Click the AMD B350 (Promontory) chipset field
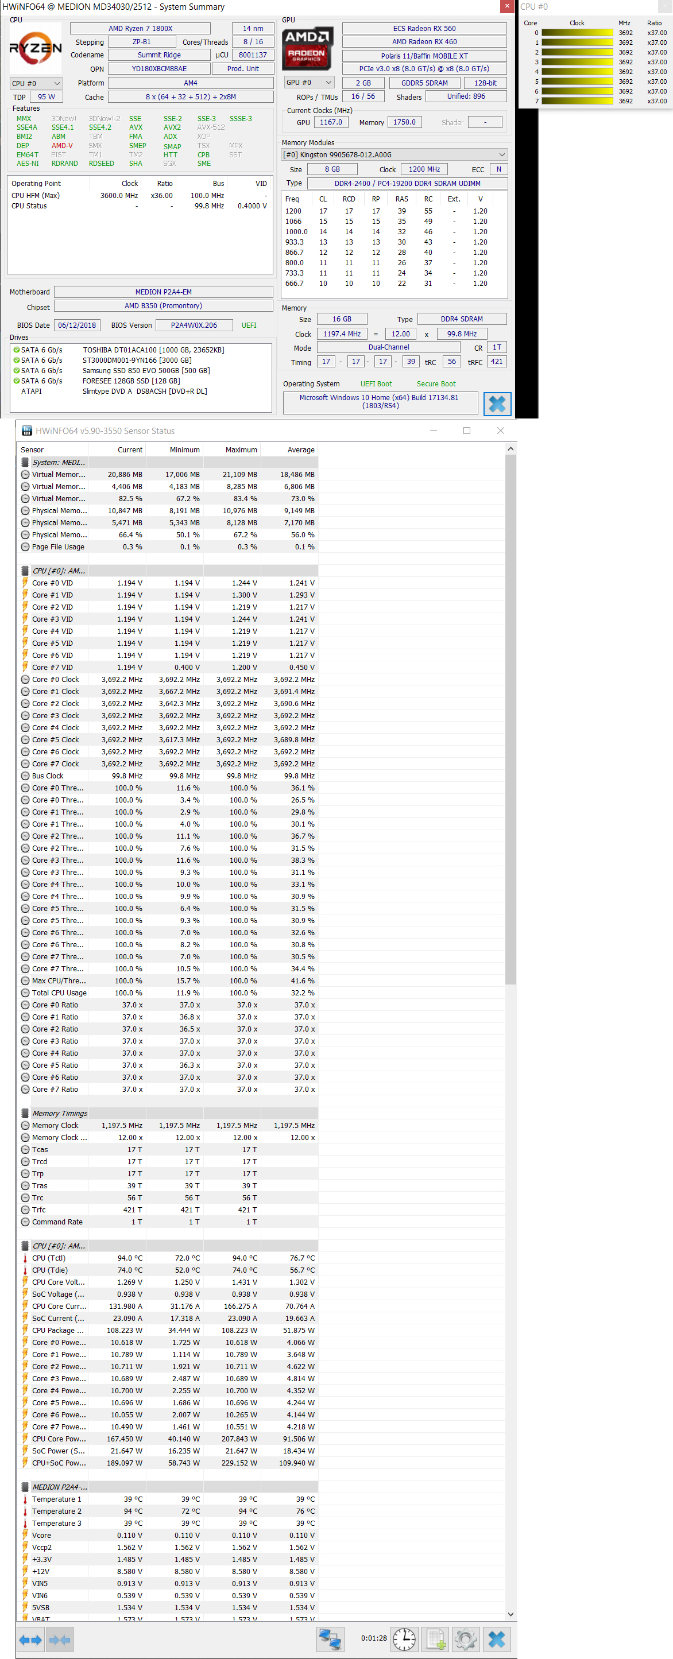Screen dimensions: 673x1659 click(x=164, y=306)
